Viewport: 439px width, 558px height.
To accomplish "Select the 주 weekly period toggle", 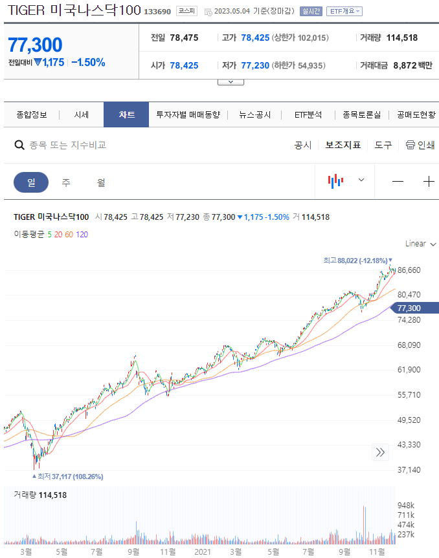I will (66, 182).
